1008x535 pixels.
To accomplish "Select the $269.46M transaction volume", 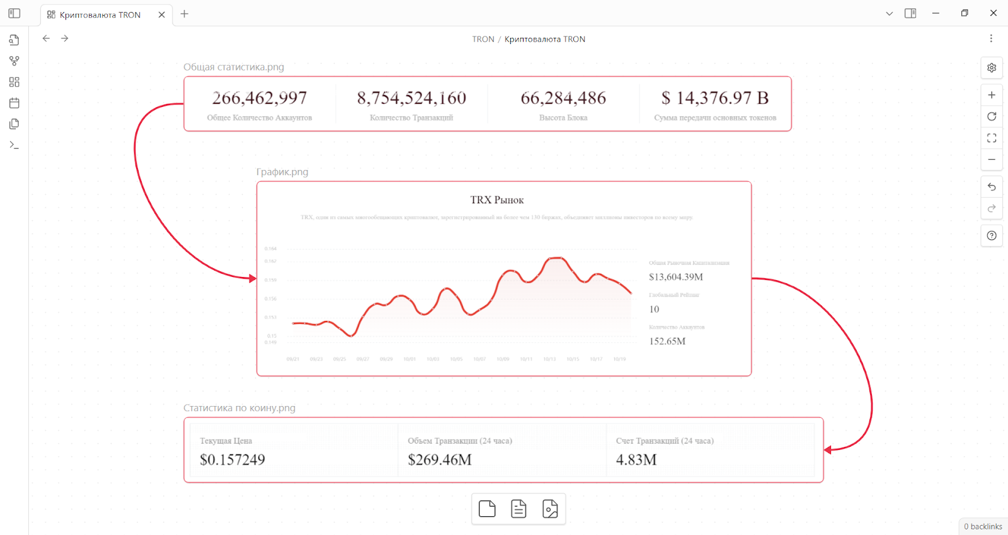I will pyautogui.click(x=440, y=459).
